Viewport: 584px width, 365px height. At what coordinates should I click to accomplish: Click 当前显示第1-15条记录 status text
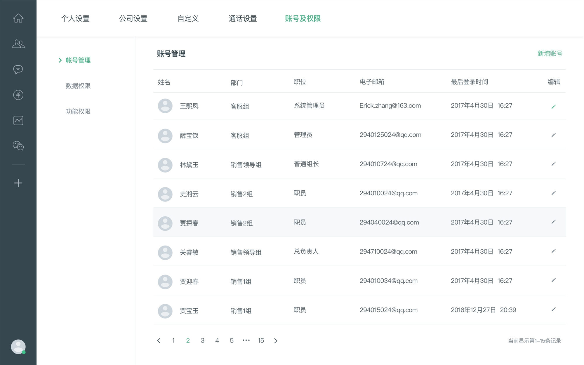[x=534, y=341]
